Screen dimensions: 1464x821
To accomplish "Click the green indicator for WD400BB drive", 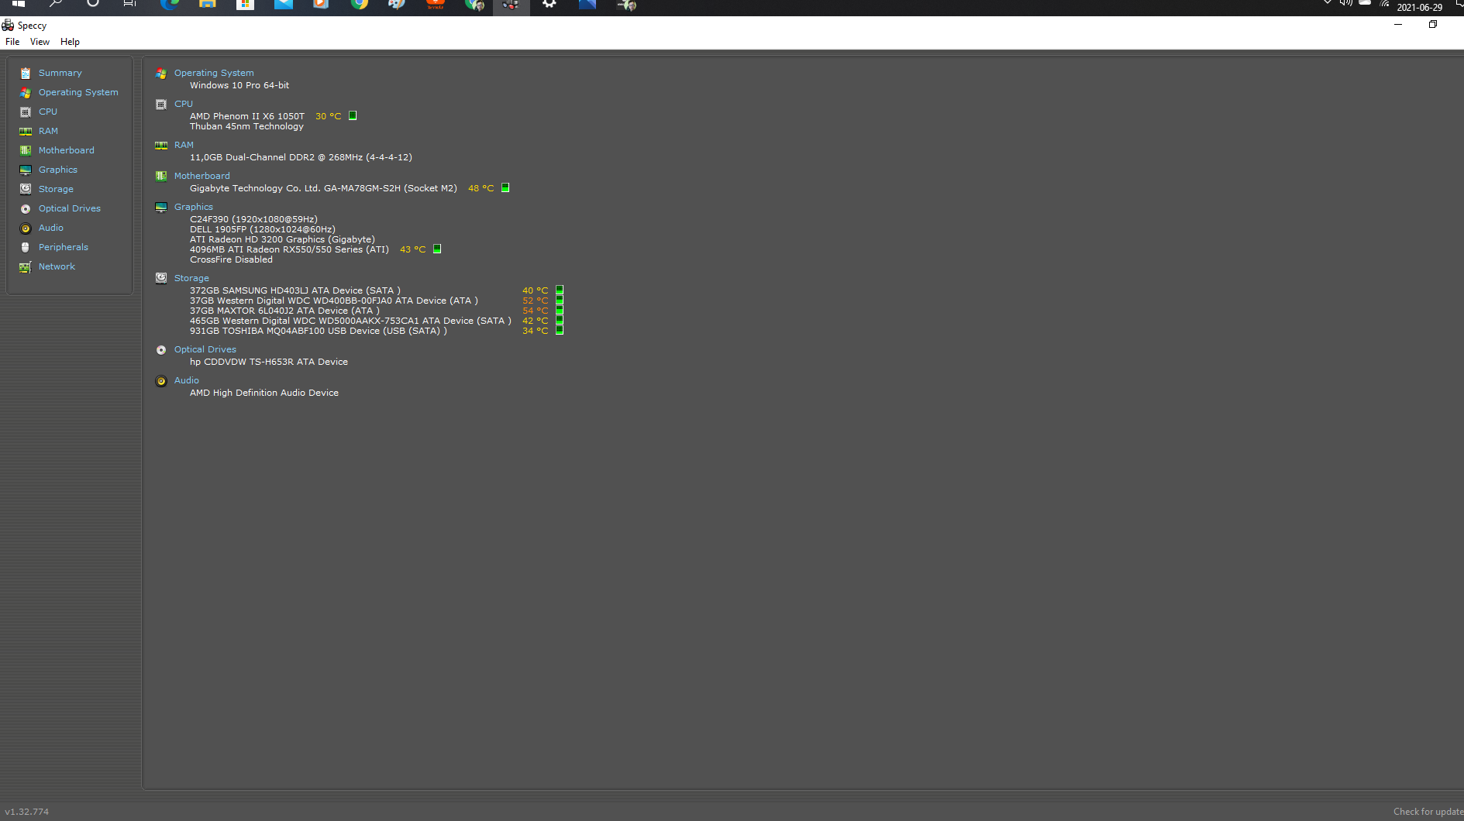I will coord(560,300).
